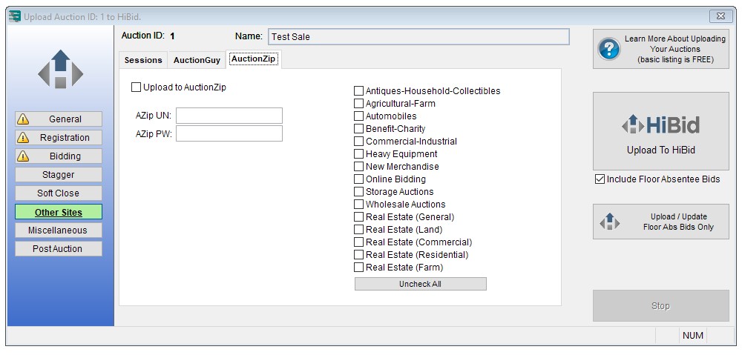This screenshot has height=355, width=742.
Task: Select the Other Sites section
Action: [x=58, y=212]
